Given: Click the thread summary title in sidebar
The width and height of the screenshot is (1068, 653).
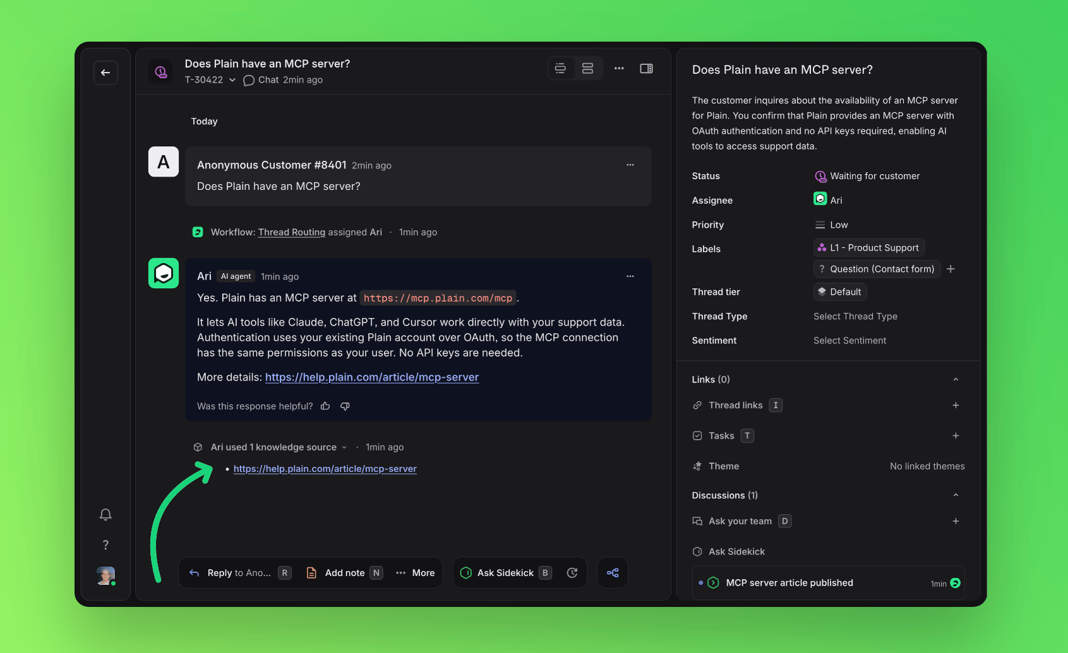Looking at the screenshot, I should coord(782,70).
